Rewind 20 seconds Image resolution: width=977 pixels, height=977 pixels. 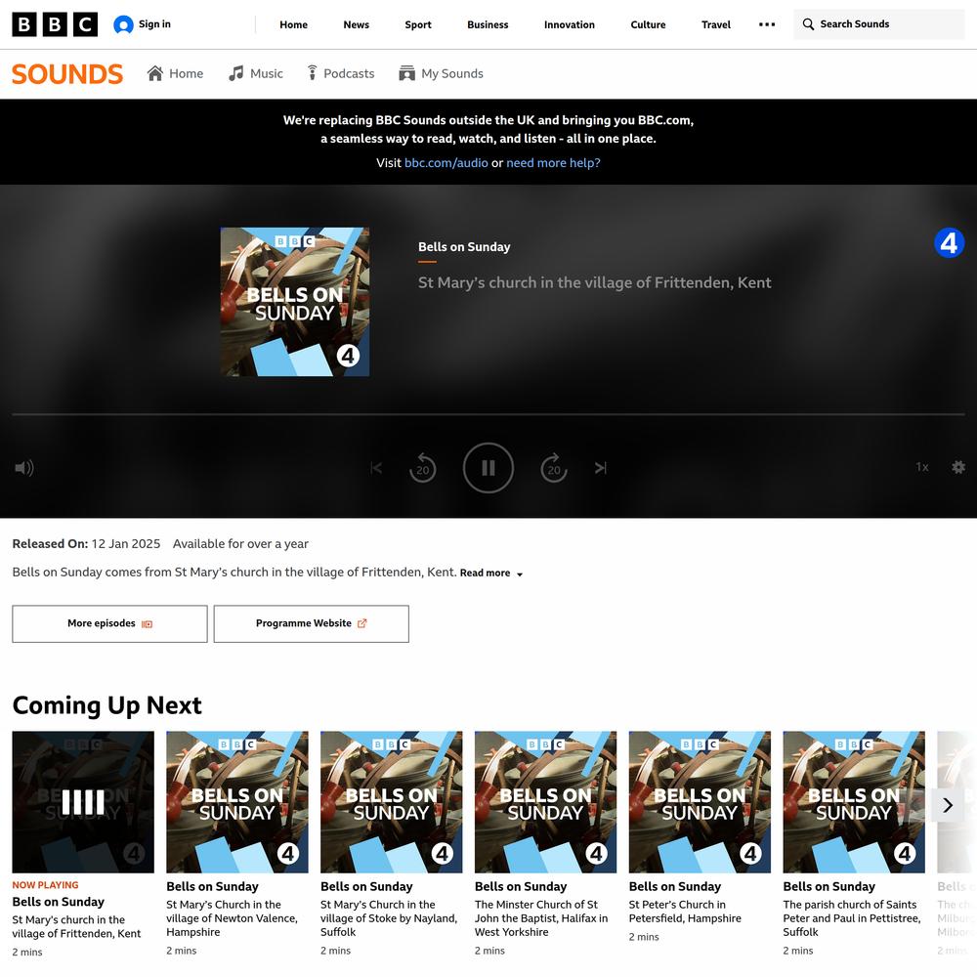[x=422, y=468]
